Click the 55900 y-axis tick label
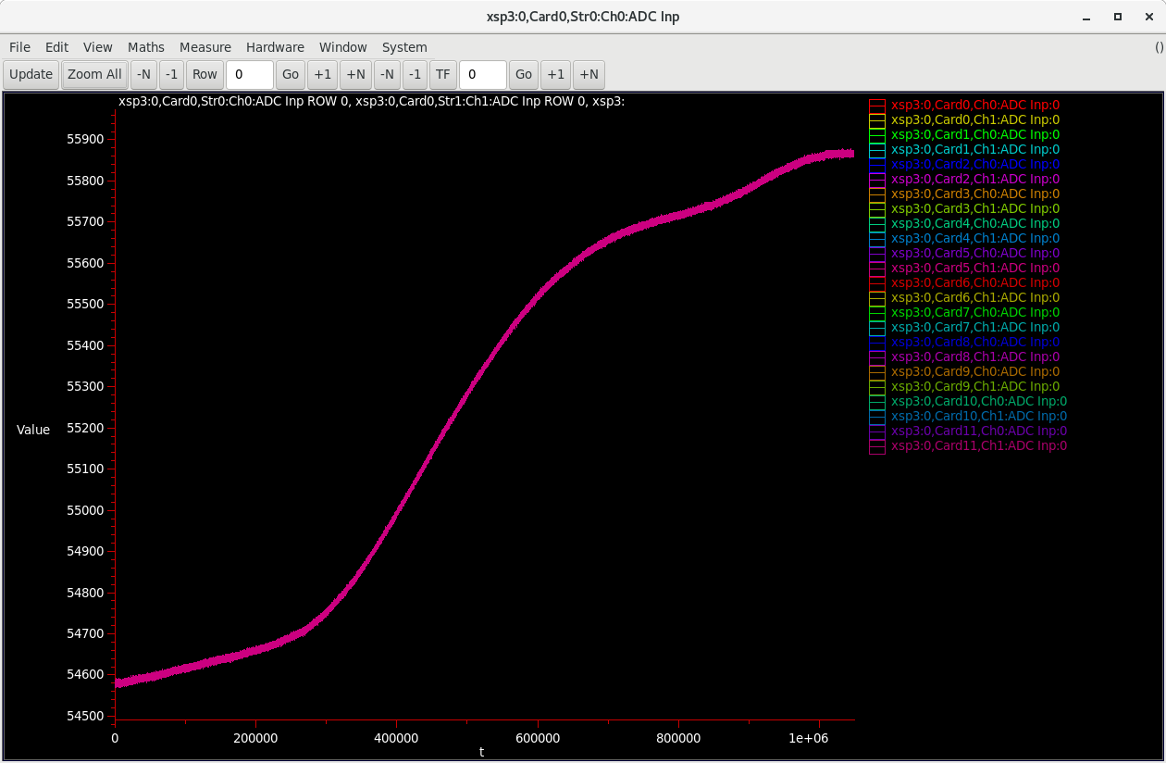Viewport: 1166px width, 763px height. (85, 139)
